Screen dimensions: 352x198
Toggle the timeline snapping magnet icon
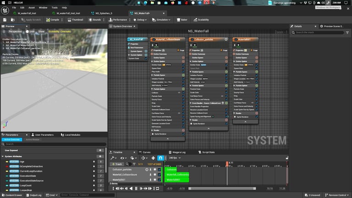click(x=160, y=158)
